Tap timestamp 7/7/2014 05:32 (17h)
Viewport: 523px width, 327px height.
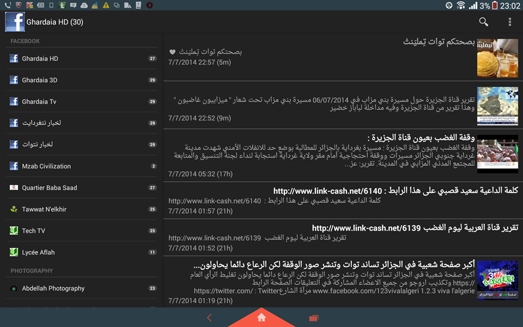click(200, 174)
